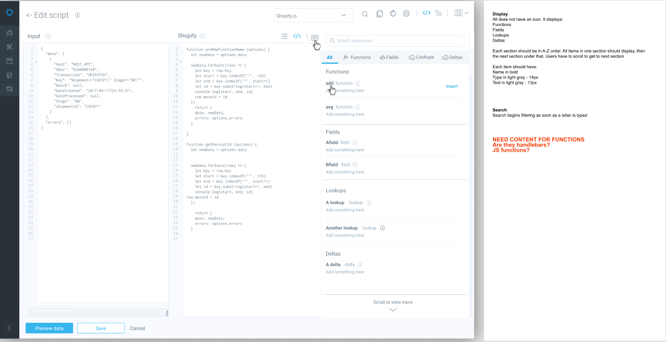Toggle code view icon in Shopify panel
Screen dimensions: 666x342
[297, 36]
